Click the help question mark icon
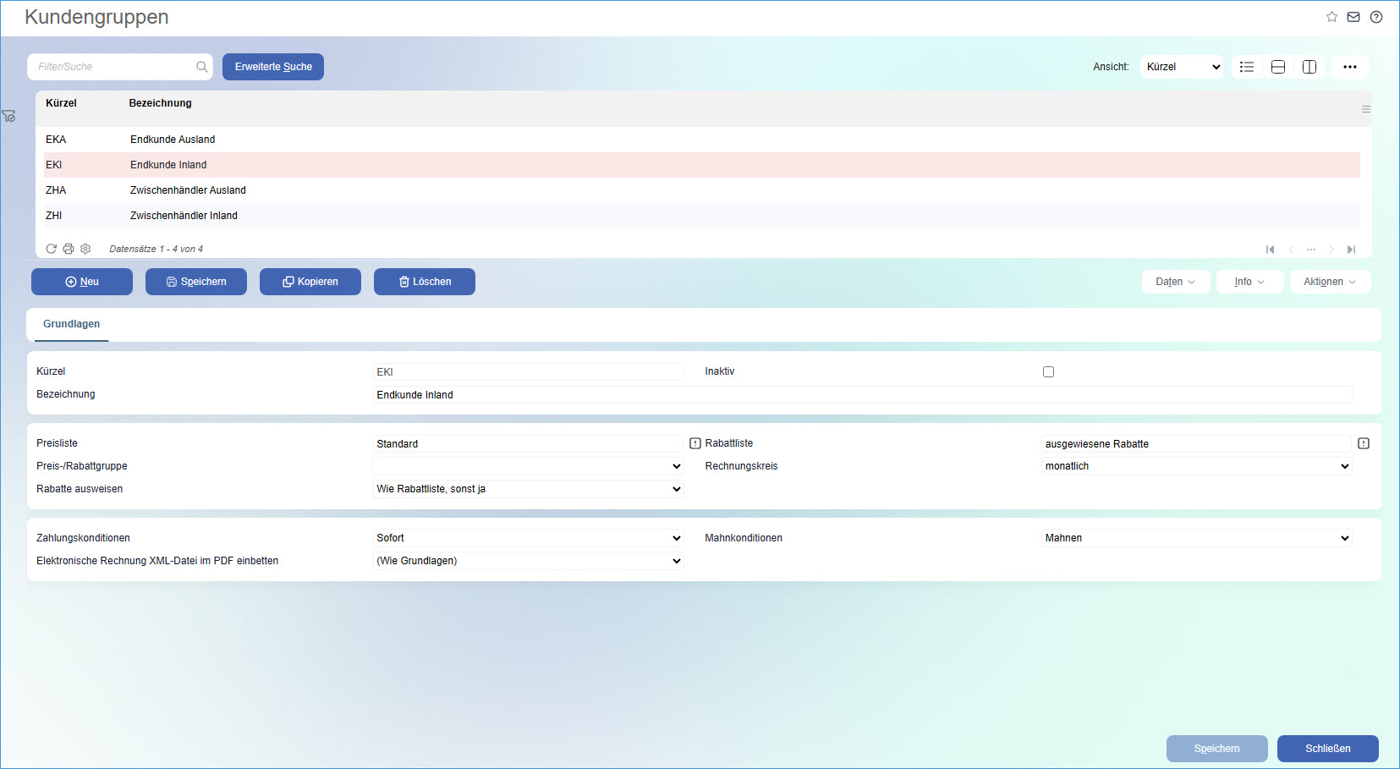Image resolution: width=1400 pixels, height=769 pixels. 1376,17
